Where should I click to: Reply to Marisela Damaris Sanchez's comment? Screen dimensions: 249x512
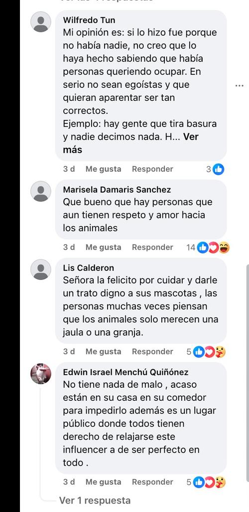click(152, 248)
